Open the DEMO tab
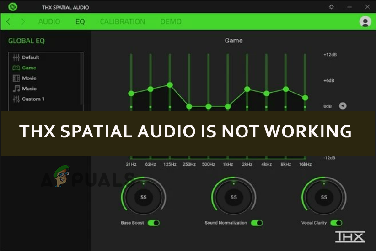Screen dimensions: 376x251 (x=171, y=21)
